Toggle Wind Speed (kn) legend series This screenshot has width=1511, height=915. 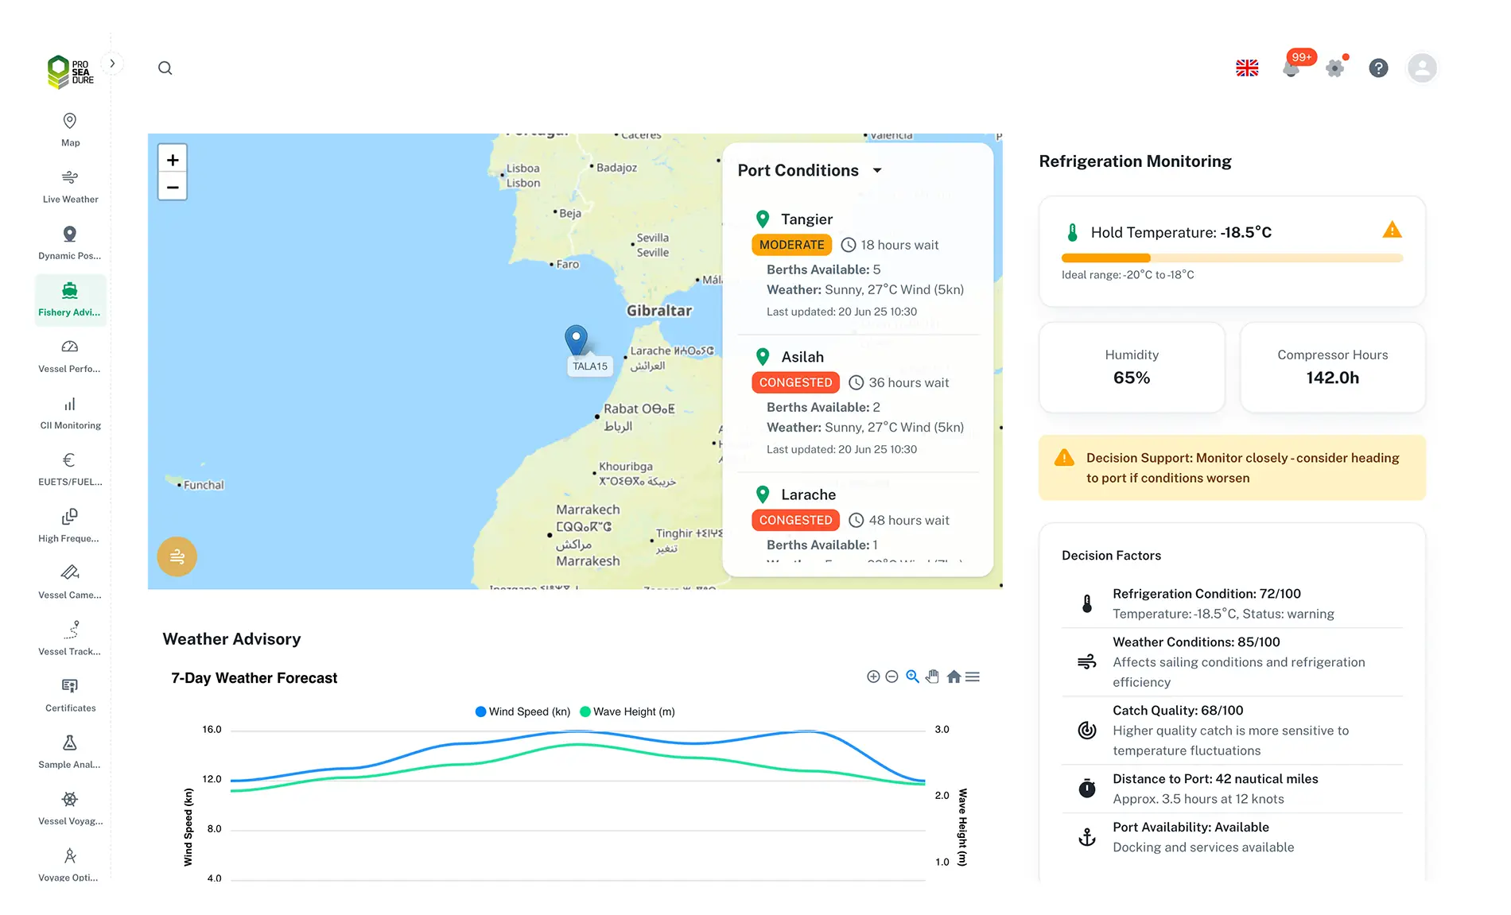point(522,711)
